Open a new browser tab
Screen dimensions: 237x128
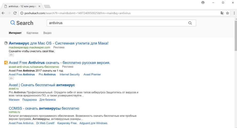47,6
